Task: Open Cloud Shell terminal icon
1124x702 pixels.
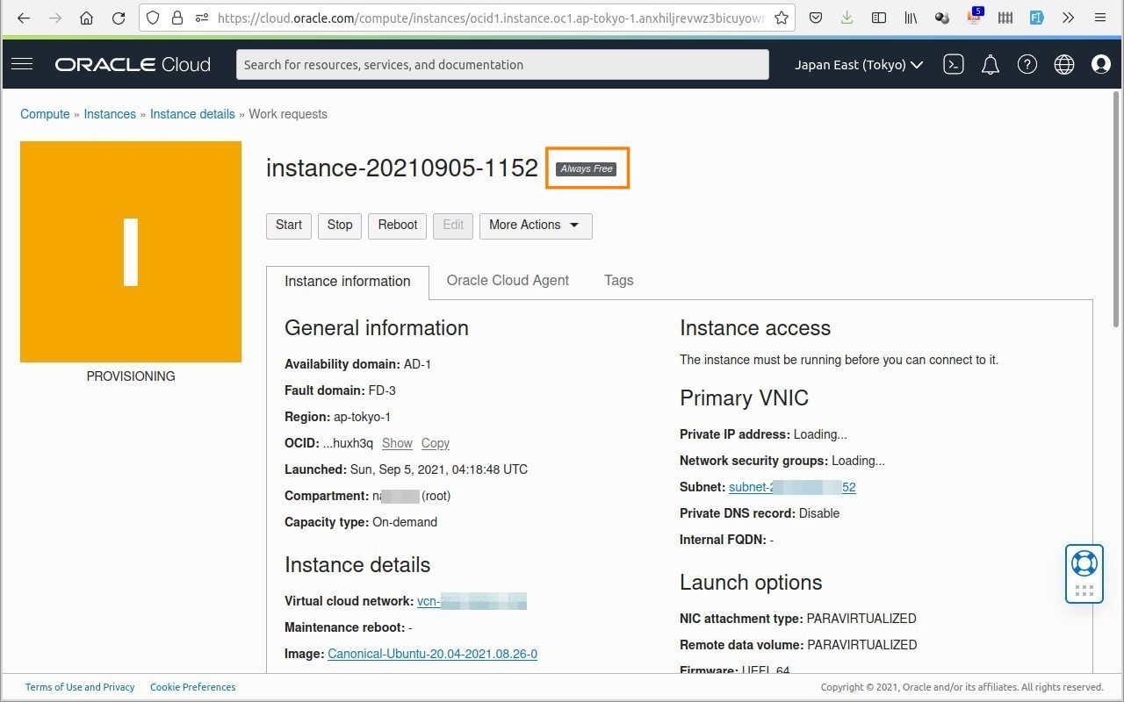Action: point(954,64)
